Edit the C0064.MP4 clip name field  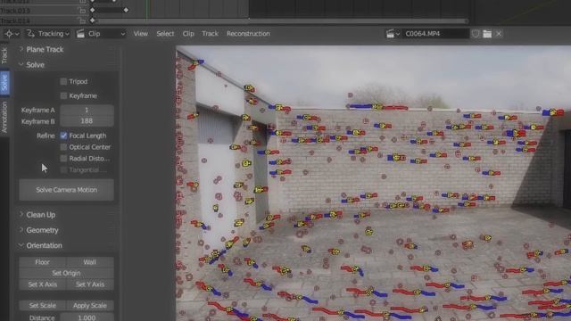point(435,34)
